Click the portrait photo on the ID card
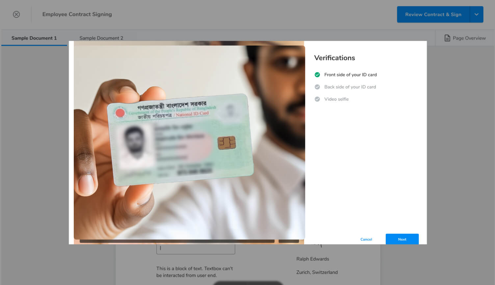This screenshot has width=495, height=285. coord(135,146)
